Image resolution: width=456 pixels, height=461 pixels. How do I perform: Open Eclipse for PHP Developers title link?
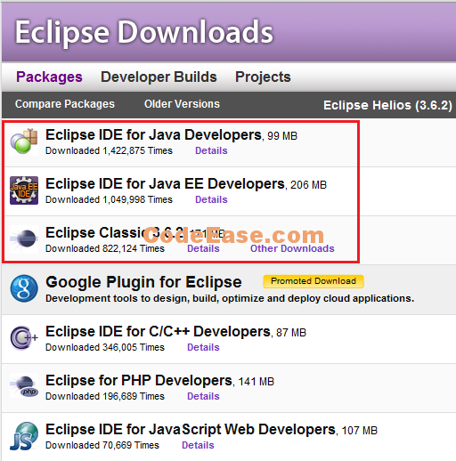point(139,381)
